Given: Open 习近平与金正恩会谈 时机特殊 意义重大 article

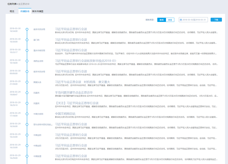Looking at the screenshot, I should pos(82,82).
